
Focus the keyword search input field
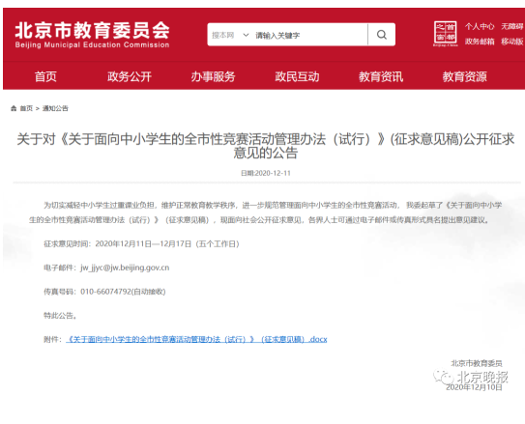(x=309, y=35)
